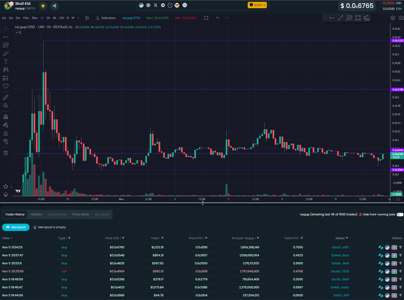The width and height of the screenshot is (404, 300).
Task: Open maker address 0xb52...e187
Action: pos(340,247)
